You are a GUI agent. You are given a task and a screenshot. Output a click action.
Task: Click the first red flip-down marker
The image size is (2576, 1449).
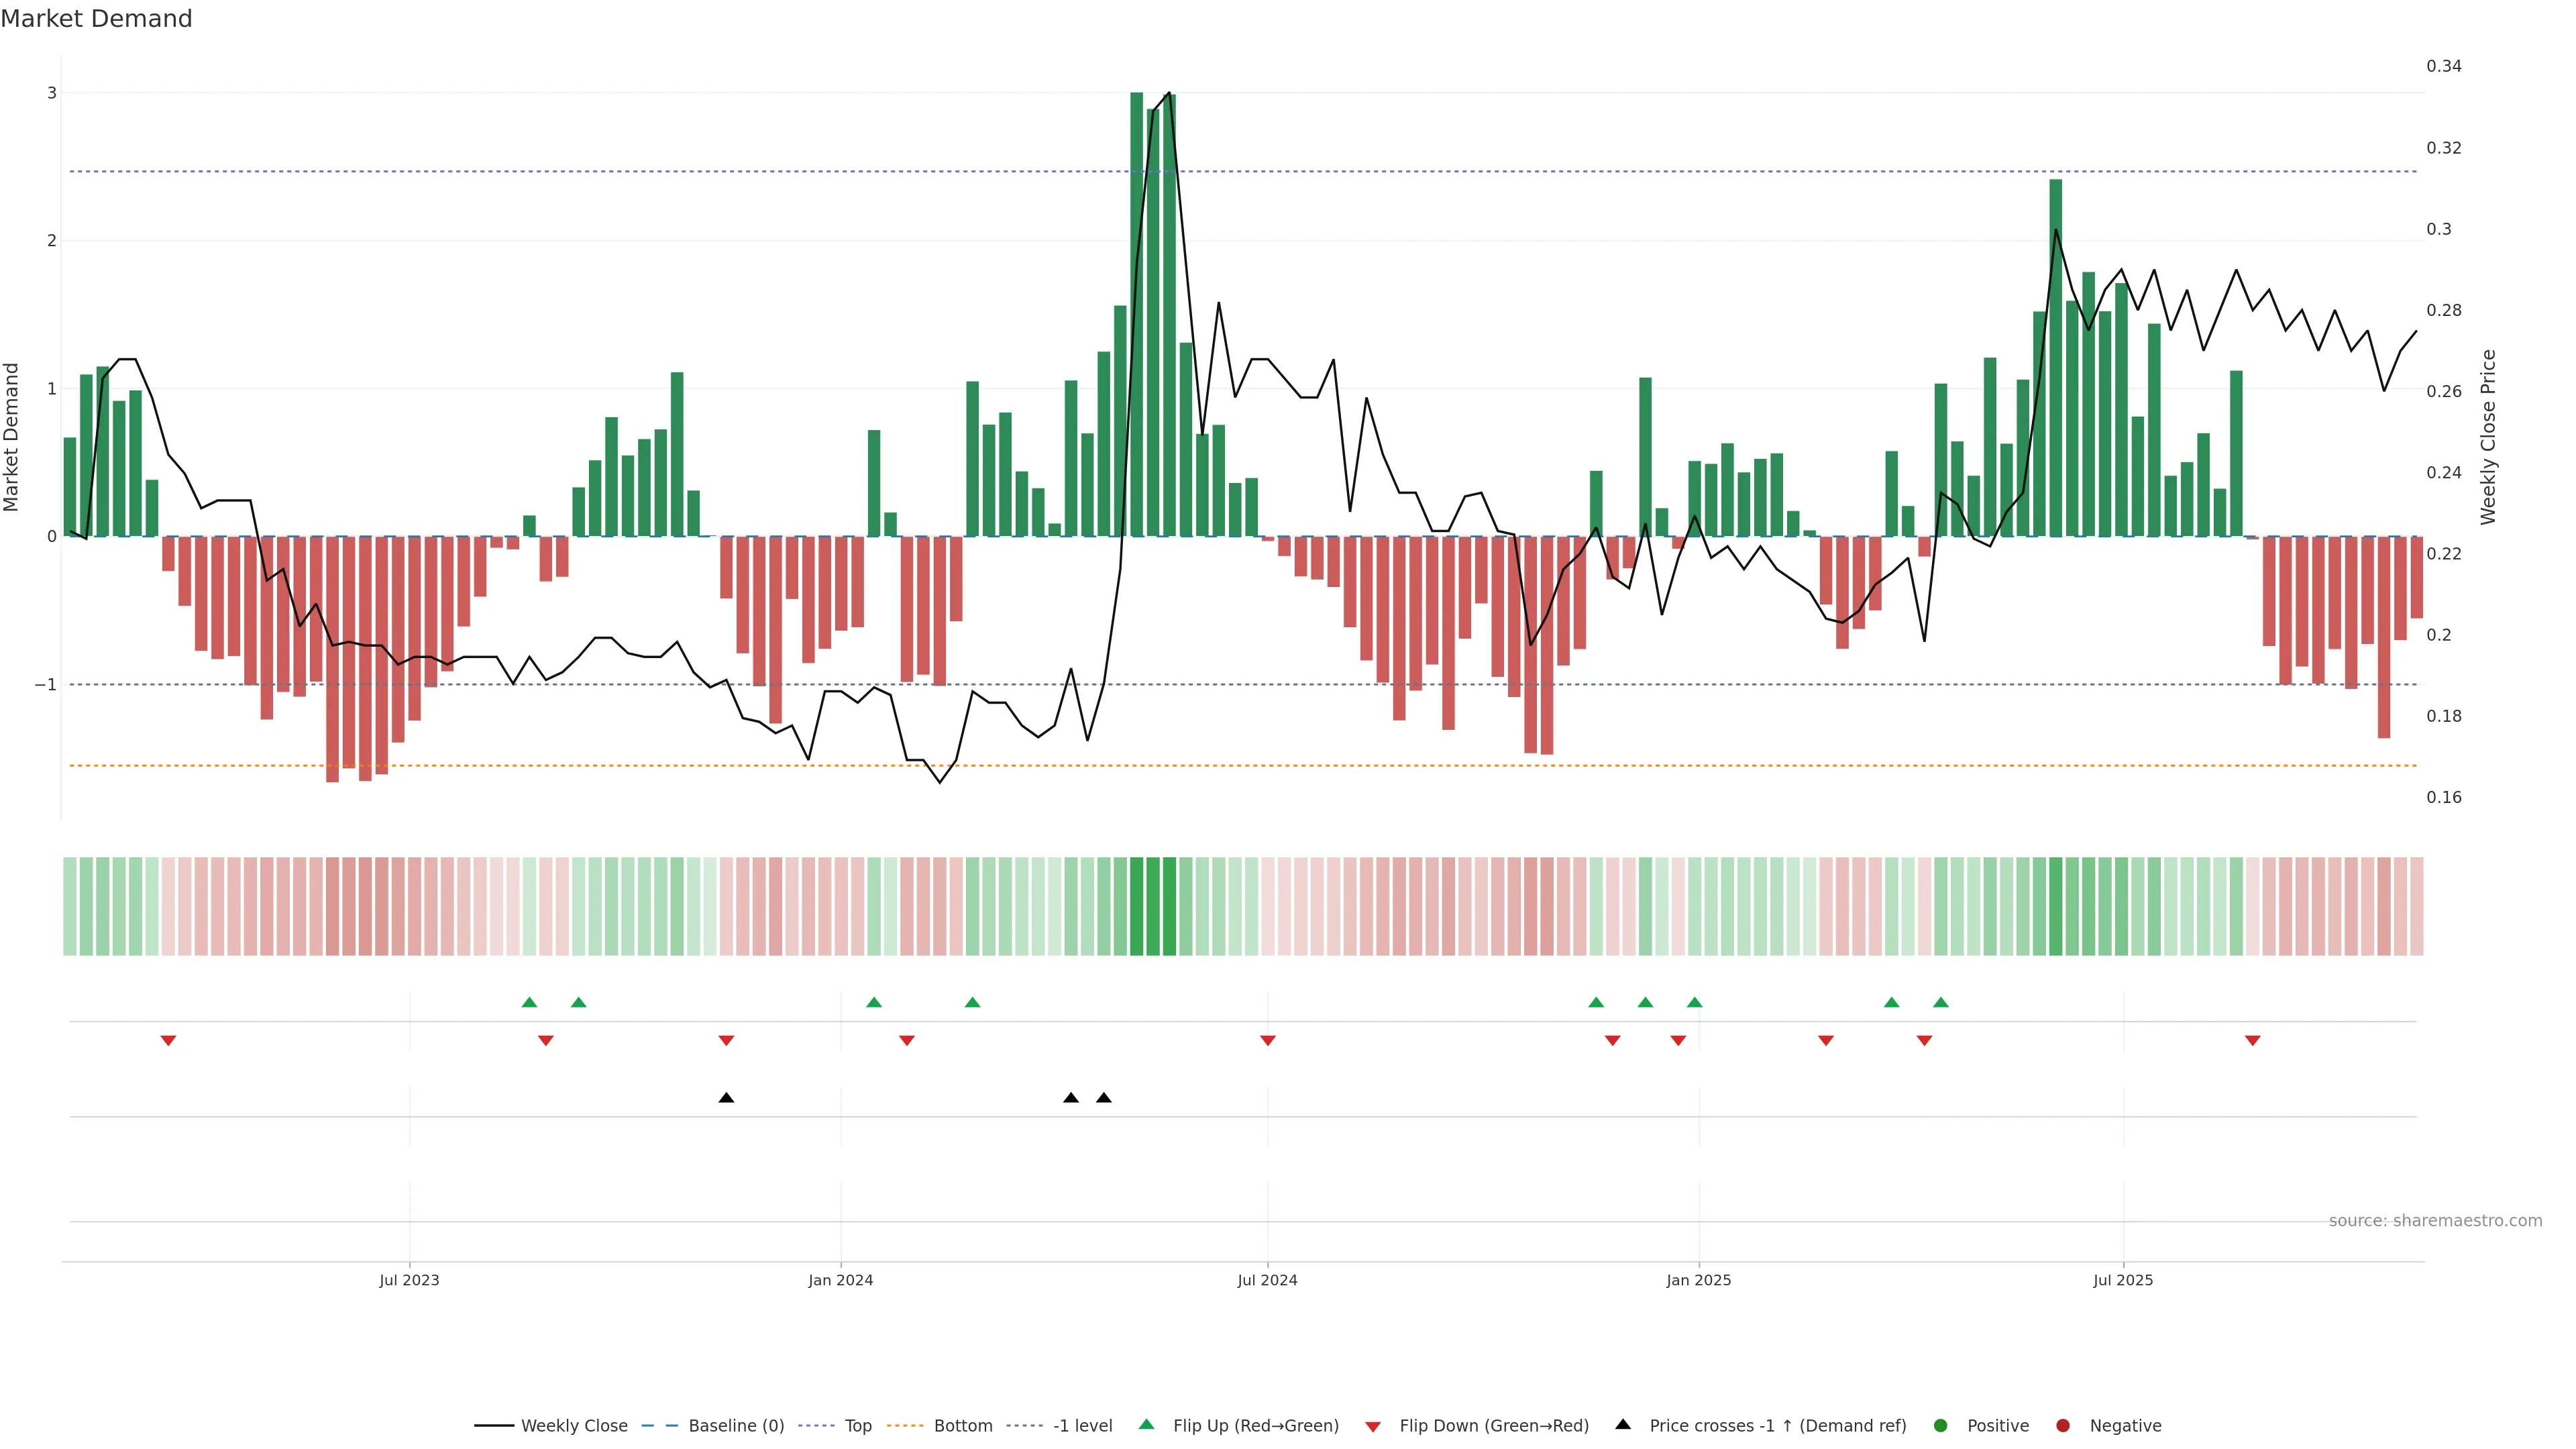168,1041
